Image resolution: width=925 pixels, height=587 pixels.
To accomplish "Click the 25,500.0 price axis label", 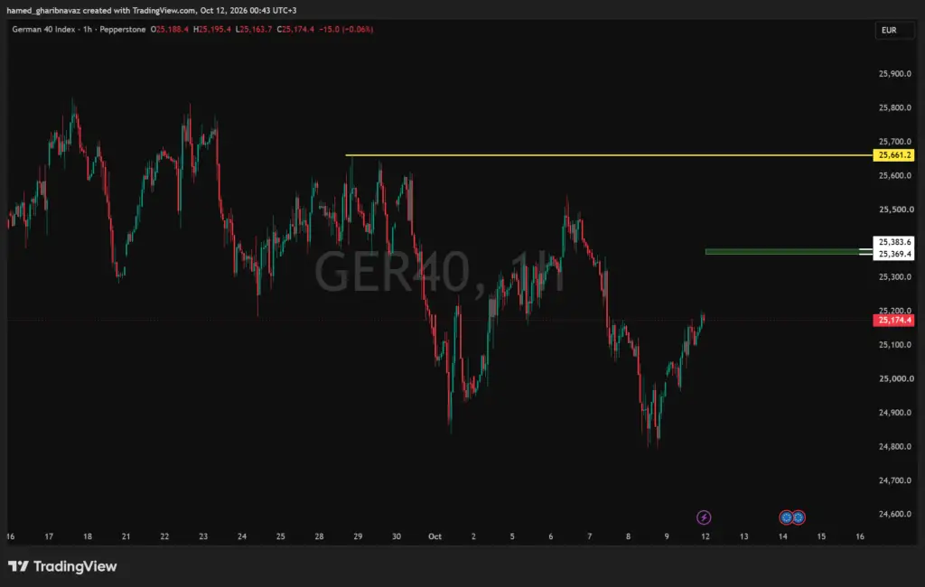I will (896, 210).
